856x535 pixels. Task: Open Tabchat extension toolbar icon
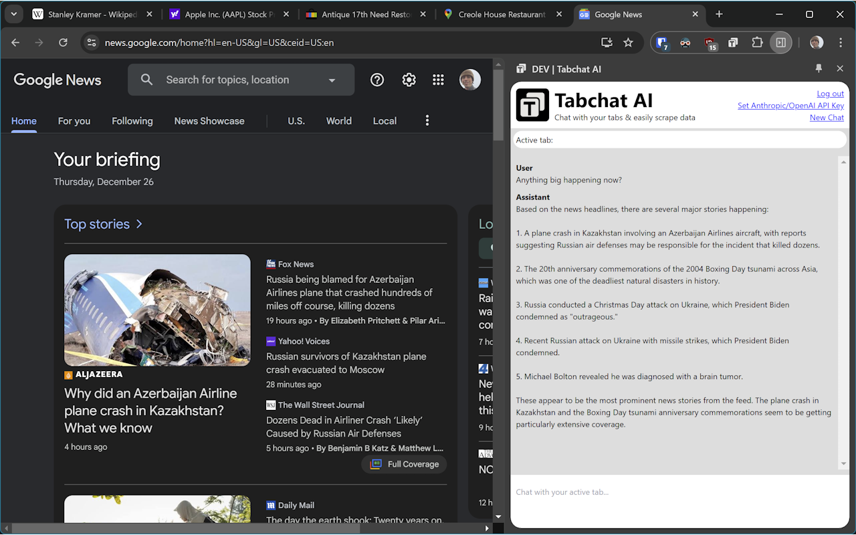(x=733, y=43)
